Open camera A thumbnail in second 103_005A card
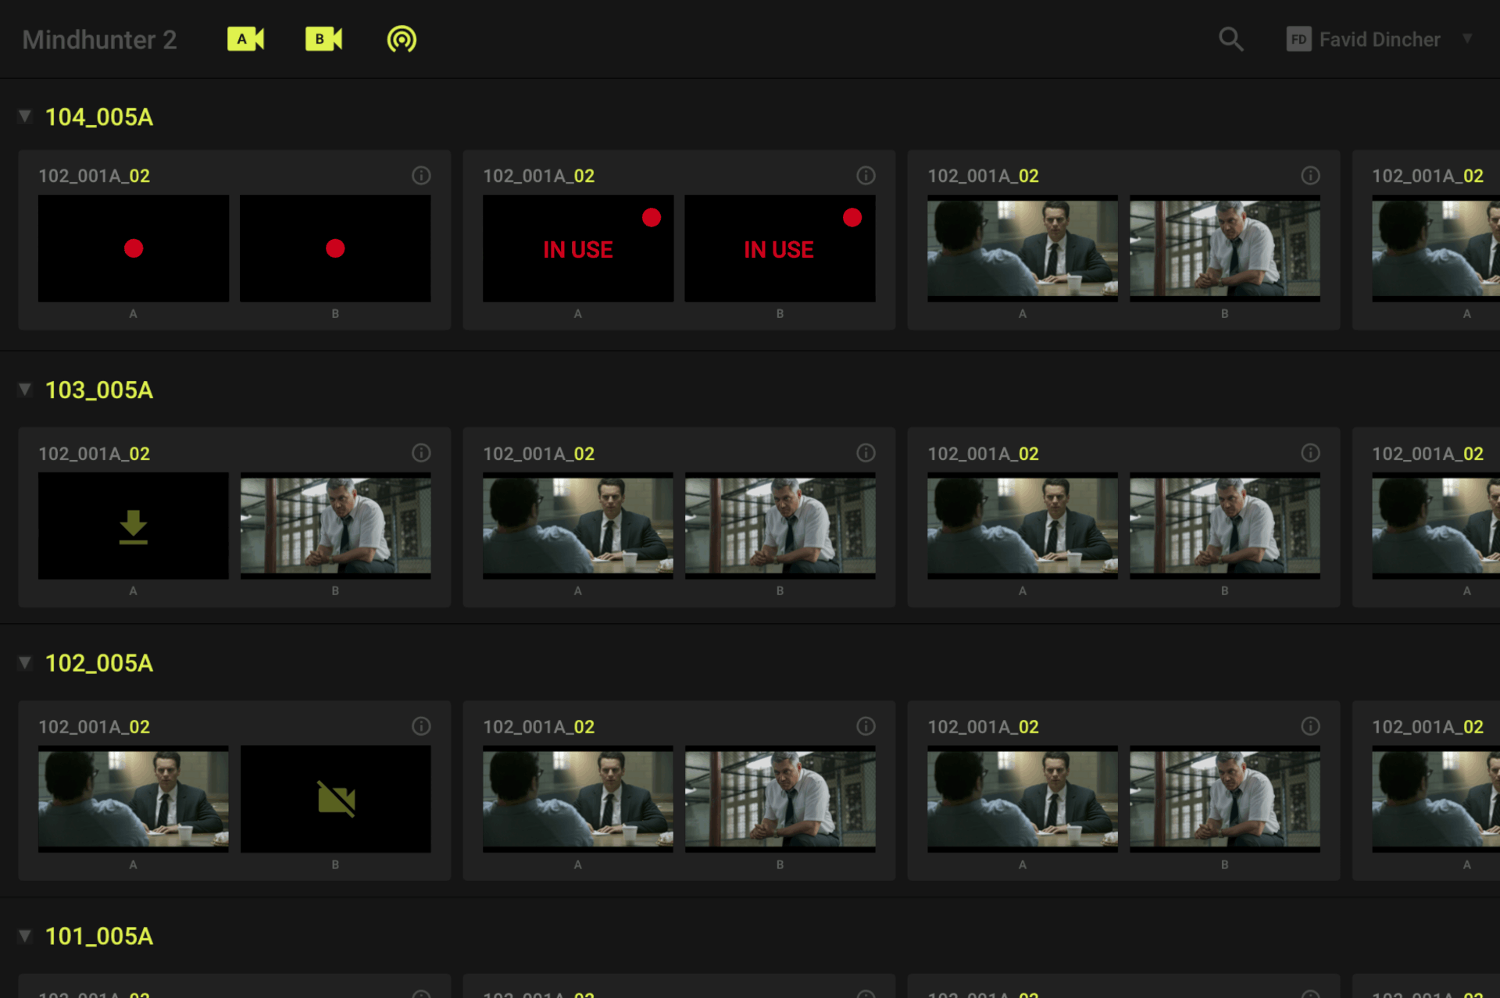 tap(578, 526)
